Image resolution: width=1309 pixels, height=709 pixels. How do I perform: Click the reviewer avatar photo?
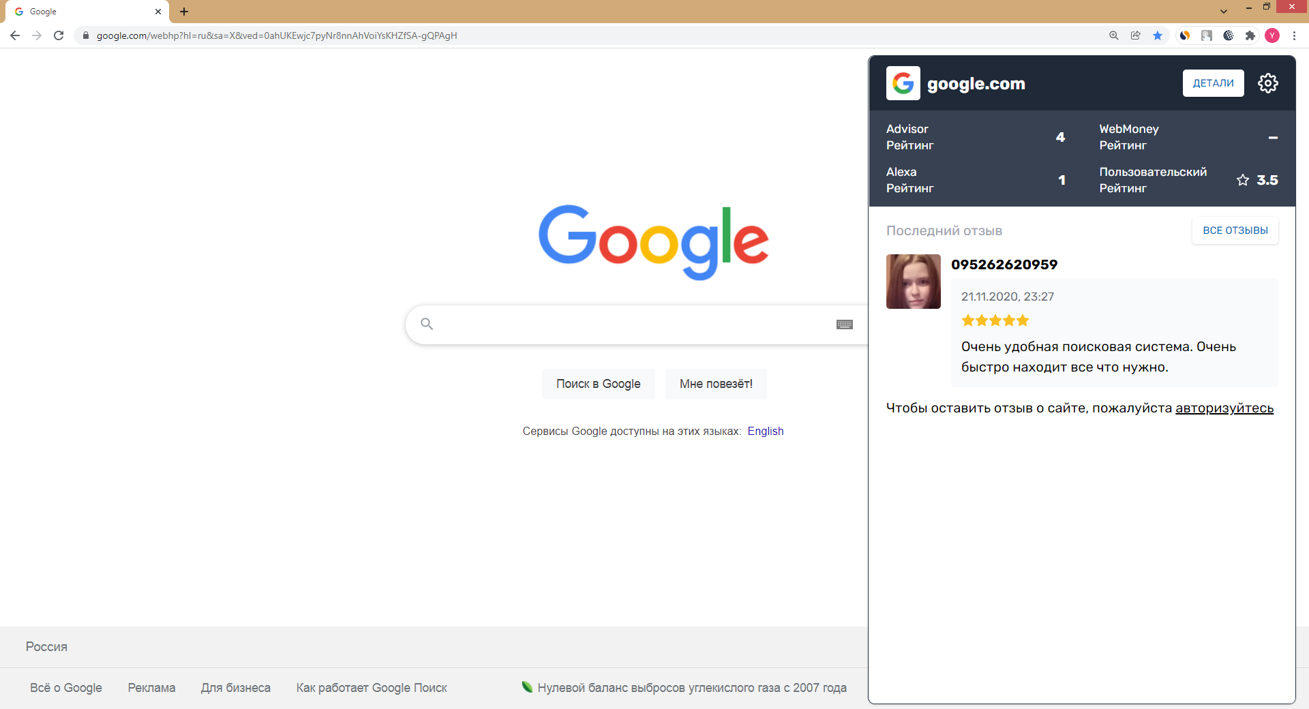coord(914,282)
